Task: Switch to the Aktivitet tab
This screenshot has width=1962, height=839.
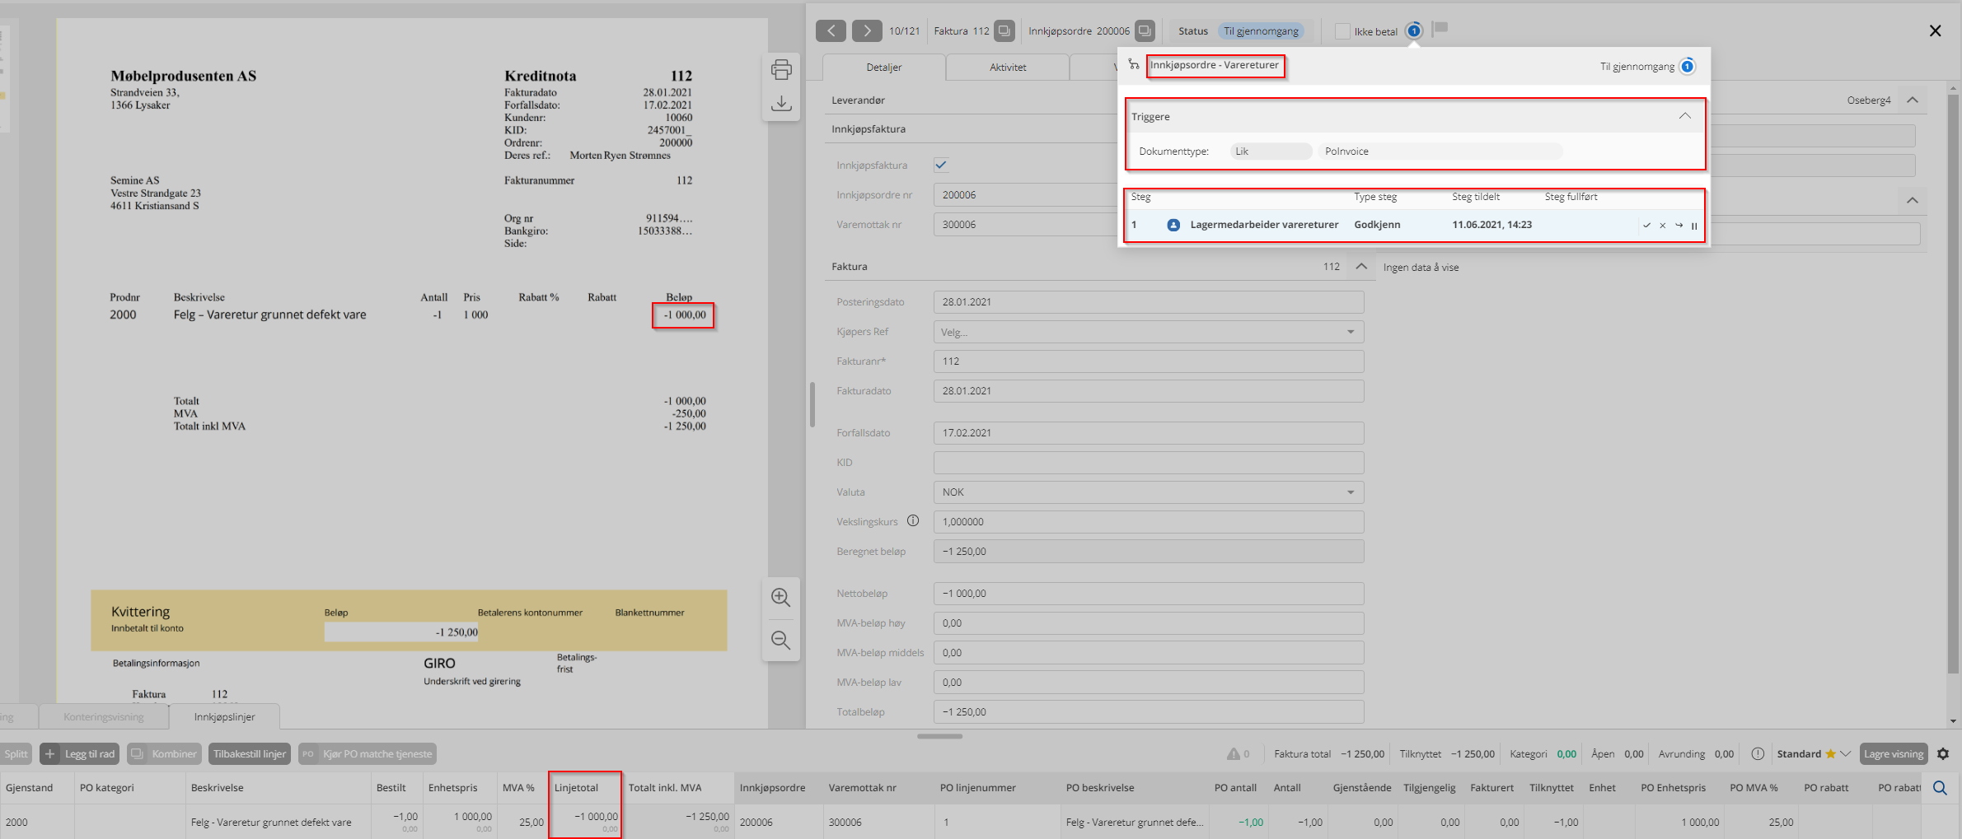Action: pyautogui.click(x=1007, y=68)
